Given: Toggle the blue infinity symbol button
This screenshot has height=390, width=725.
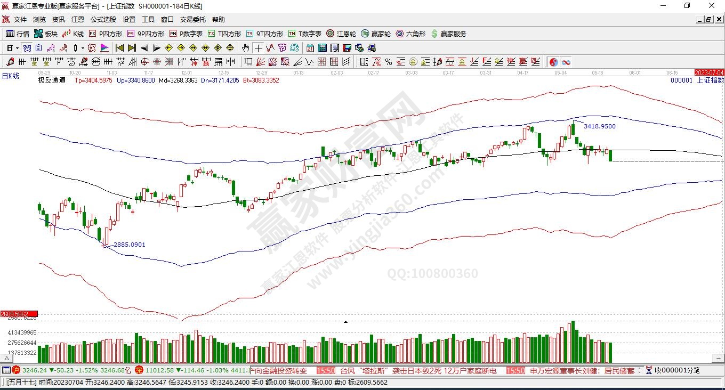Looking at the screenshot, I should pos(566,62).
